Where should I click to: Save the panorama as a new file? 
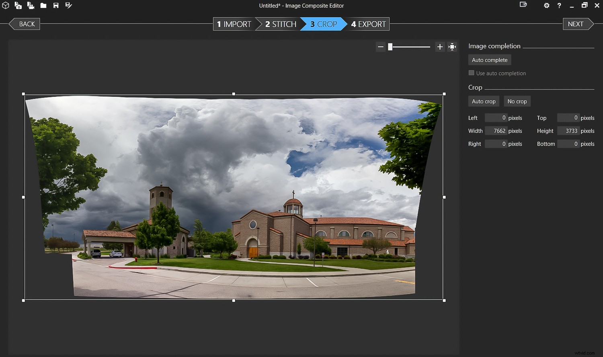click(x=68, y=6)
